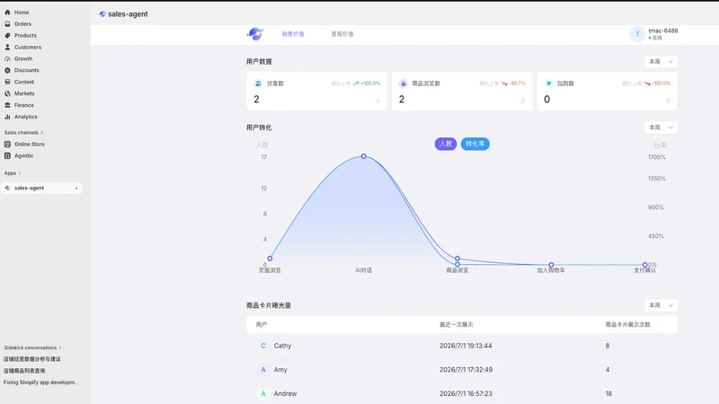
Task: Select the Customers person icon
Action: coord(7,48)
